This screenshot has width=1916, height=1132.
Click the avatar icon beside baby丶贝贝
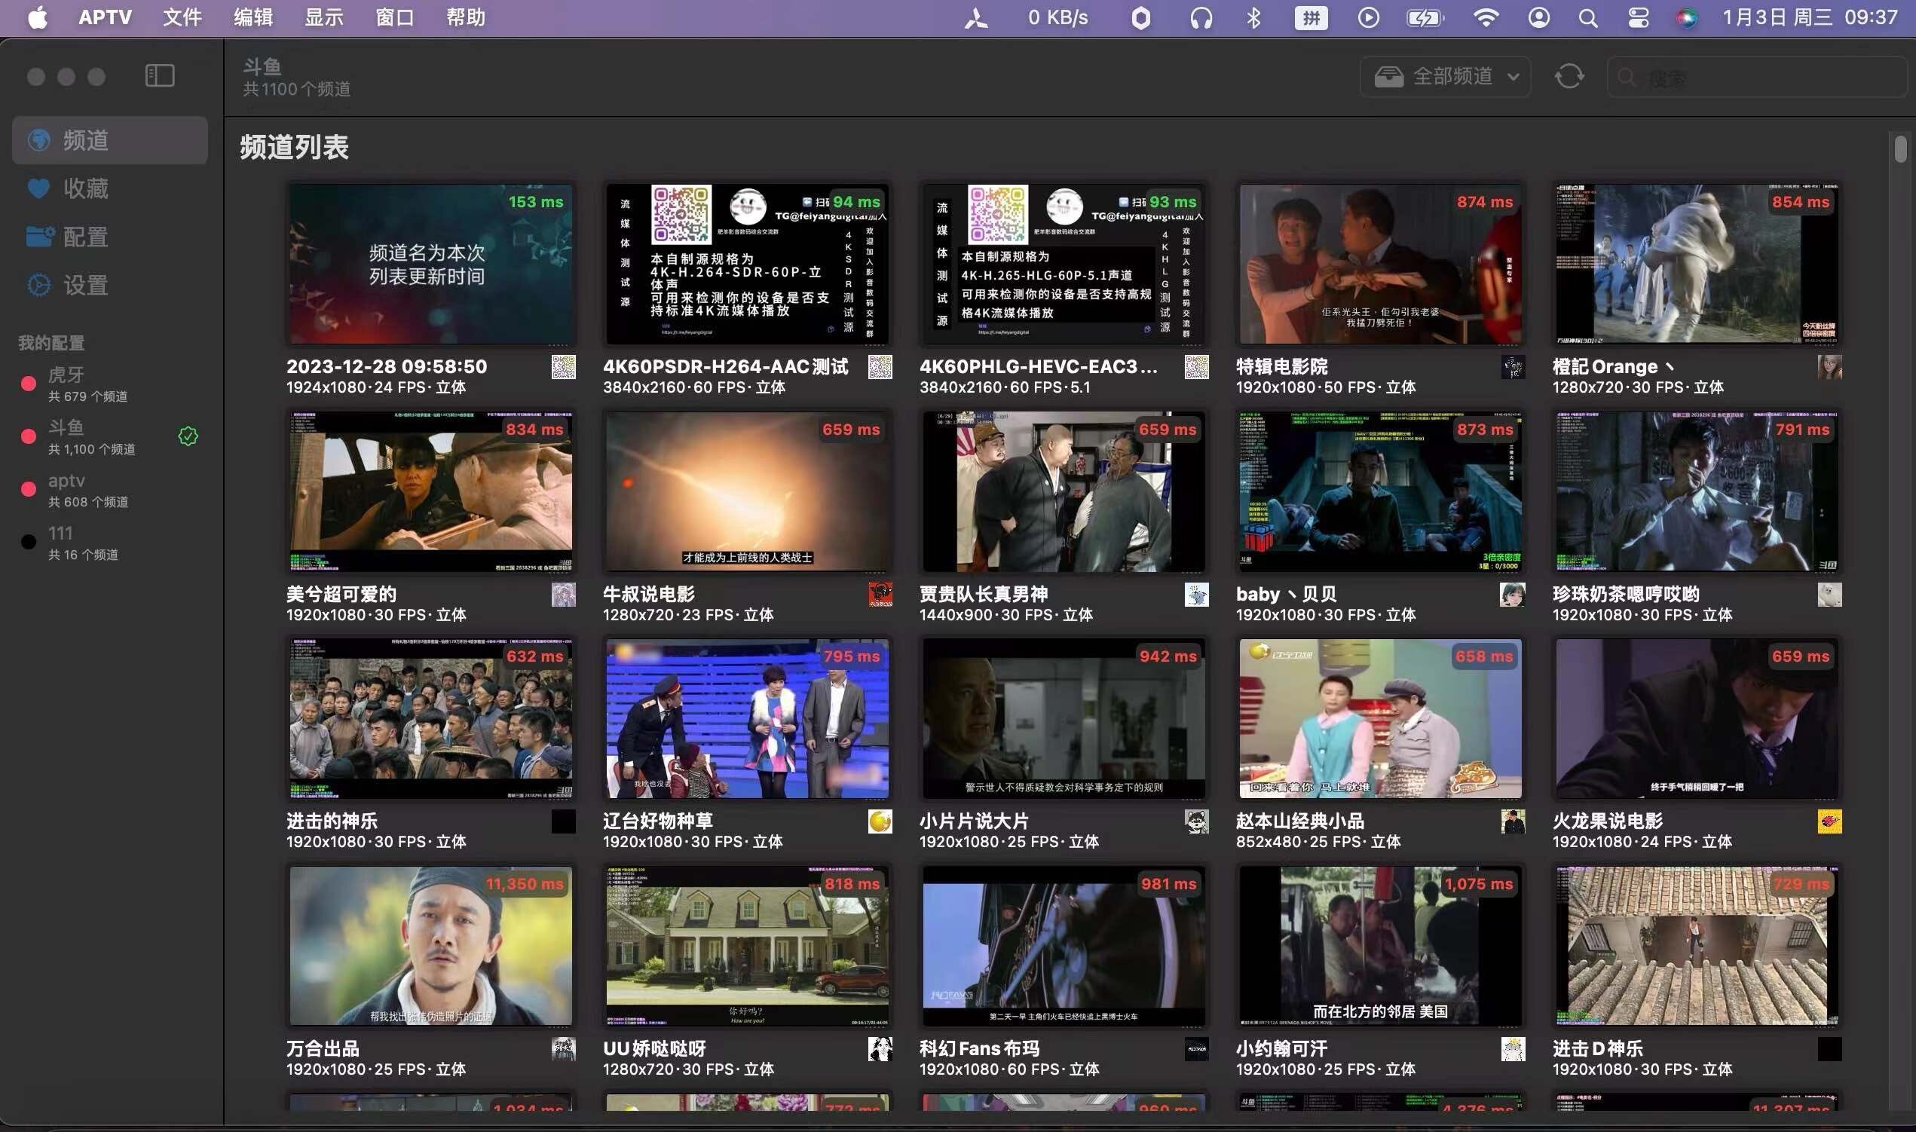1513,594
